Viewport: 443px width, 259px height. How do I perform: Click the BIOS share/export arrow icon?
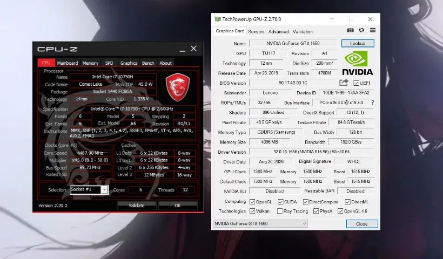coord(344,83)
